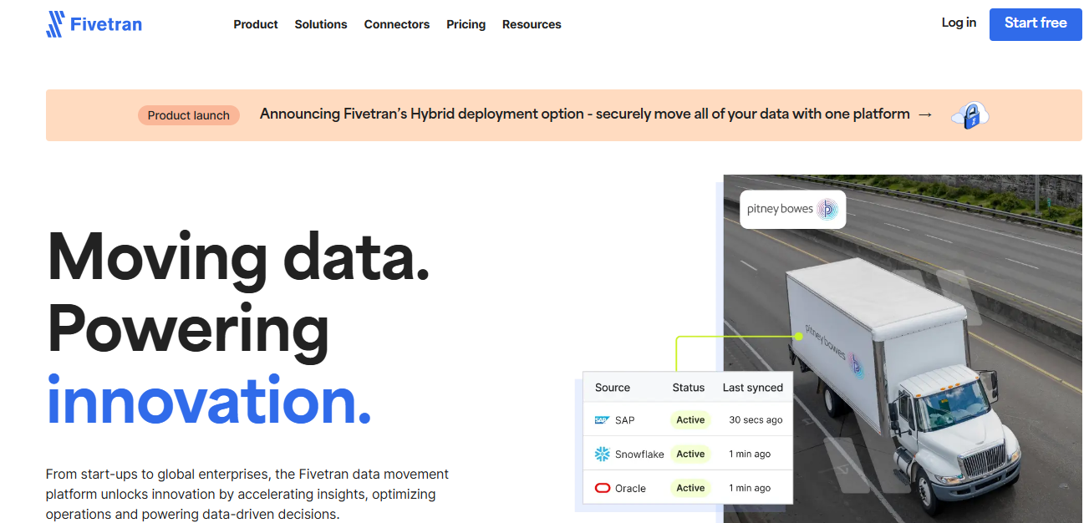Click the Source column header
The height and width of the screenshot is (523, 1089).
pos(613,388)
